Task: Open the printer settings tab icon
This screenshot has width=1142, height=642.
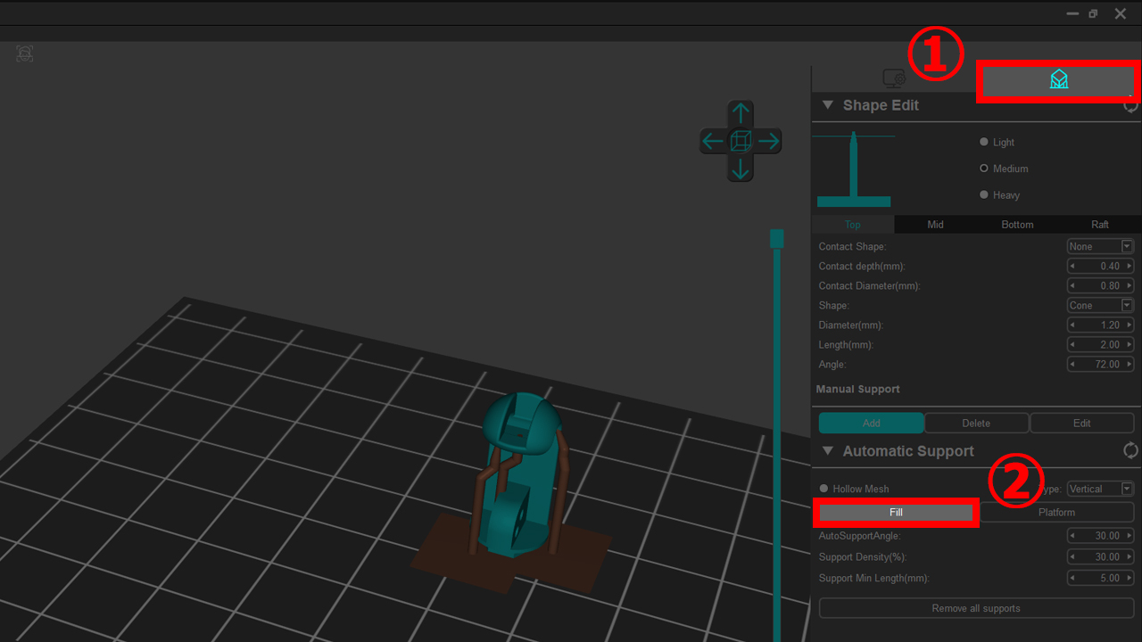Action: [x=894, y=79]
